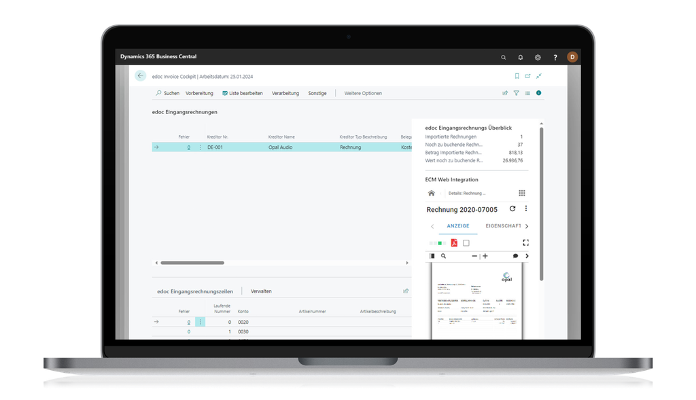Click the Betrag Importierte value 818,13
696x400 pixels.
tap(516, 153)
